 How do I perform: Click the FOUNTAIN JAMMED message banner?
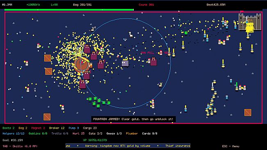pyautogui.click(x=133, y=119)
